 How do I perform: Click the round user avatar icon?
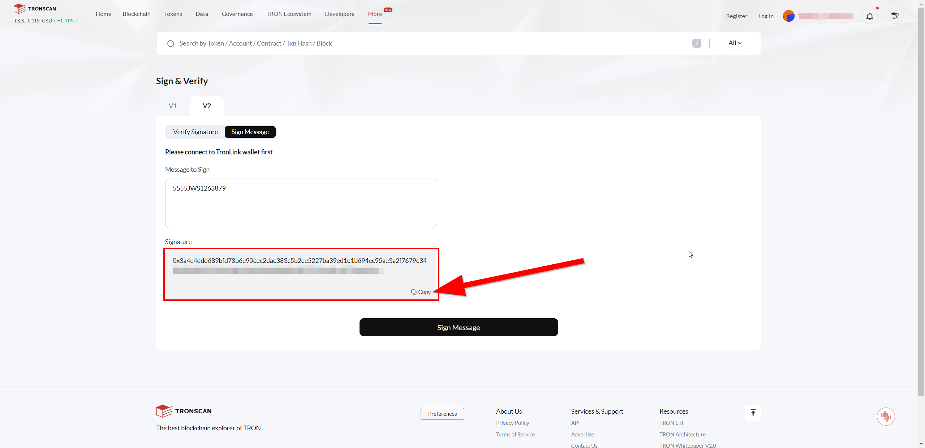pyautogui.click(x=788, y=16)
